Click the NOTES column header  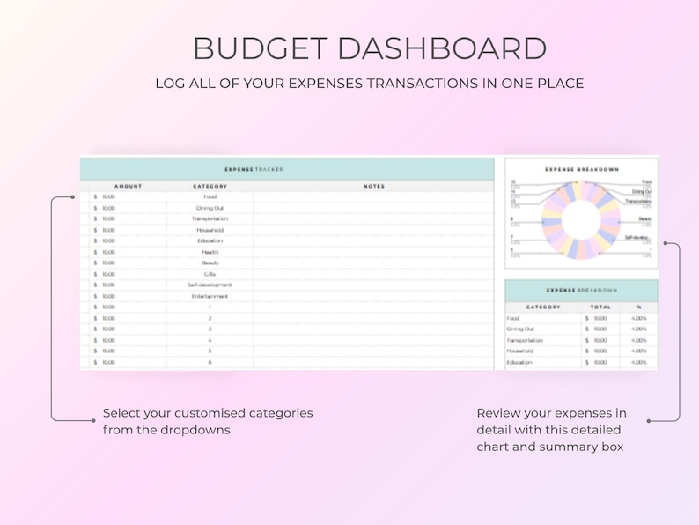[373, 186]
